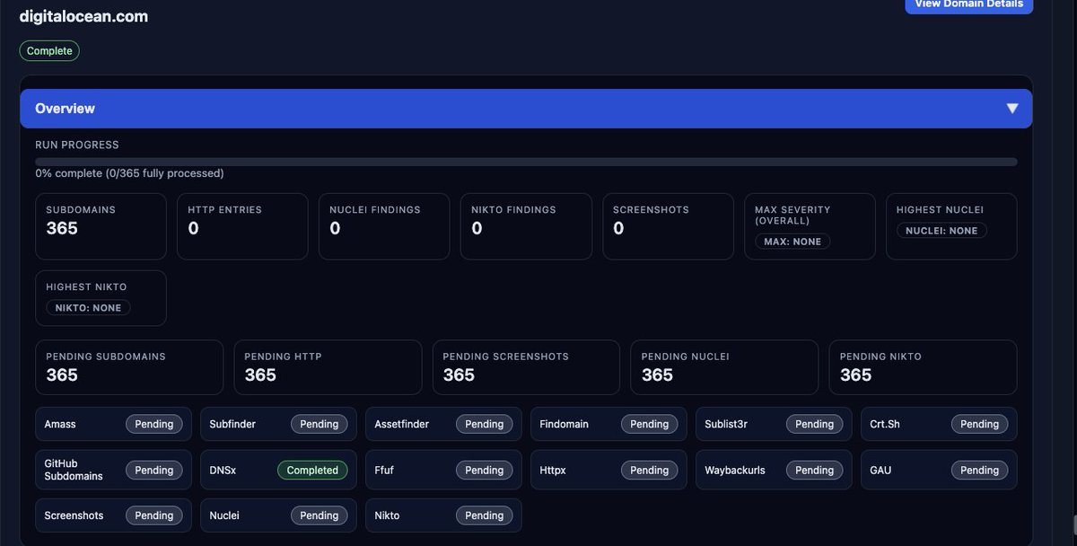Click the digitalocean.com domain heading
The width and height of the screenshot is (1077, 546).
[83, 16]
